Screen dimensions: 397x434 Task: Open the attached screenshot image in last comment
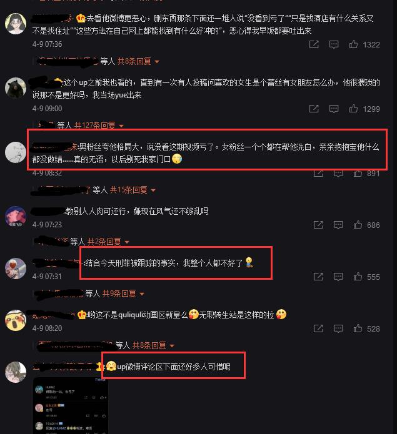(x=71, y=405)
